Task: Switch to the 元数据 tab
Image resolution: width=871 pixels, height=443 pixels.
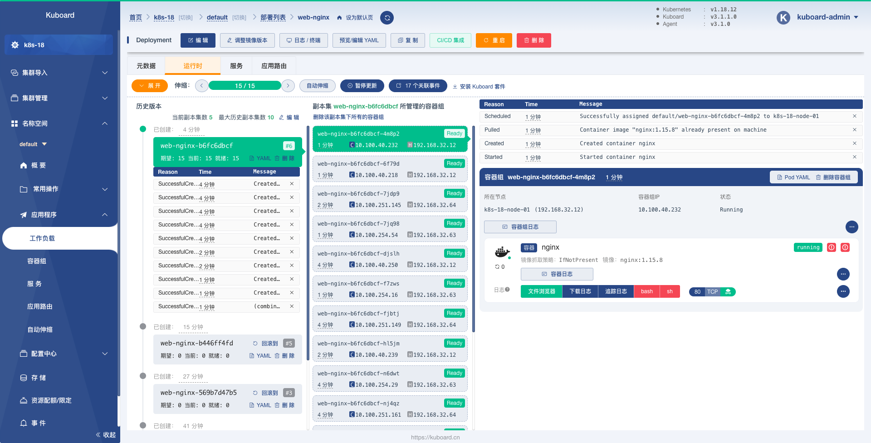Action: click(x=146, y=66)
